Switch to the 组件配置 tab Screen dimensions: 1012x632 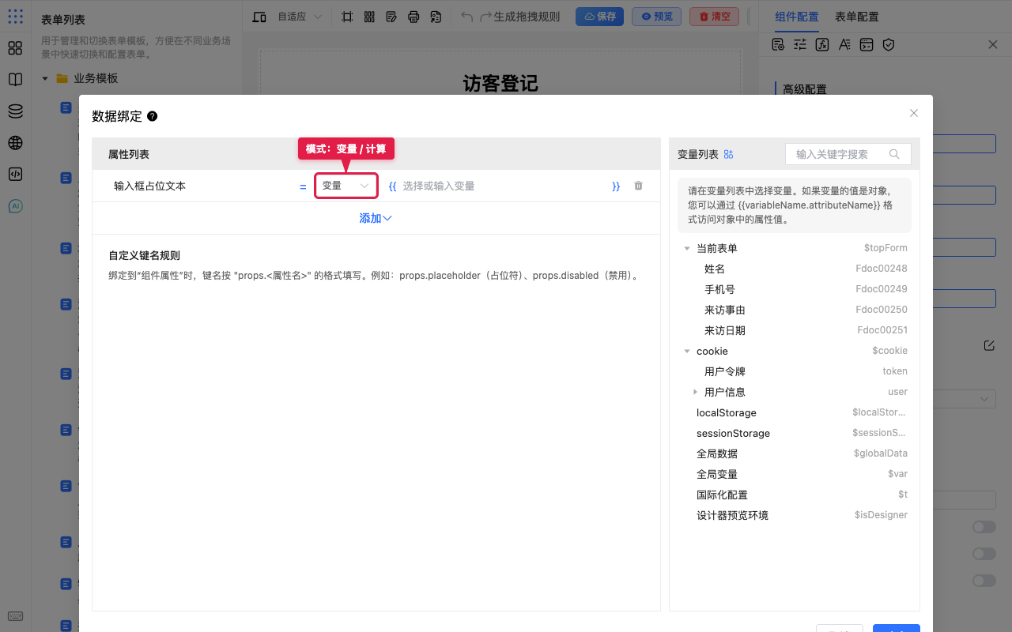(797, 17)
